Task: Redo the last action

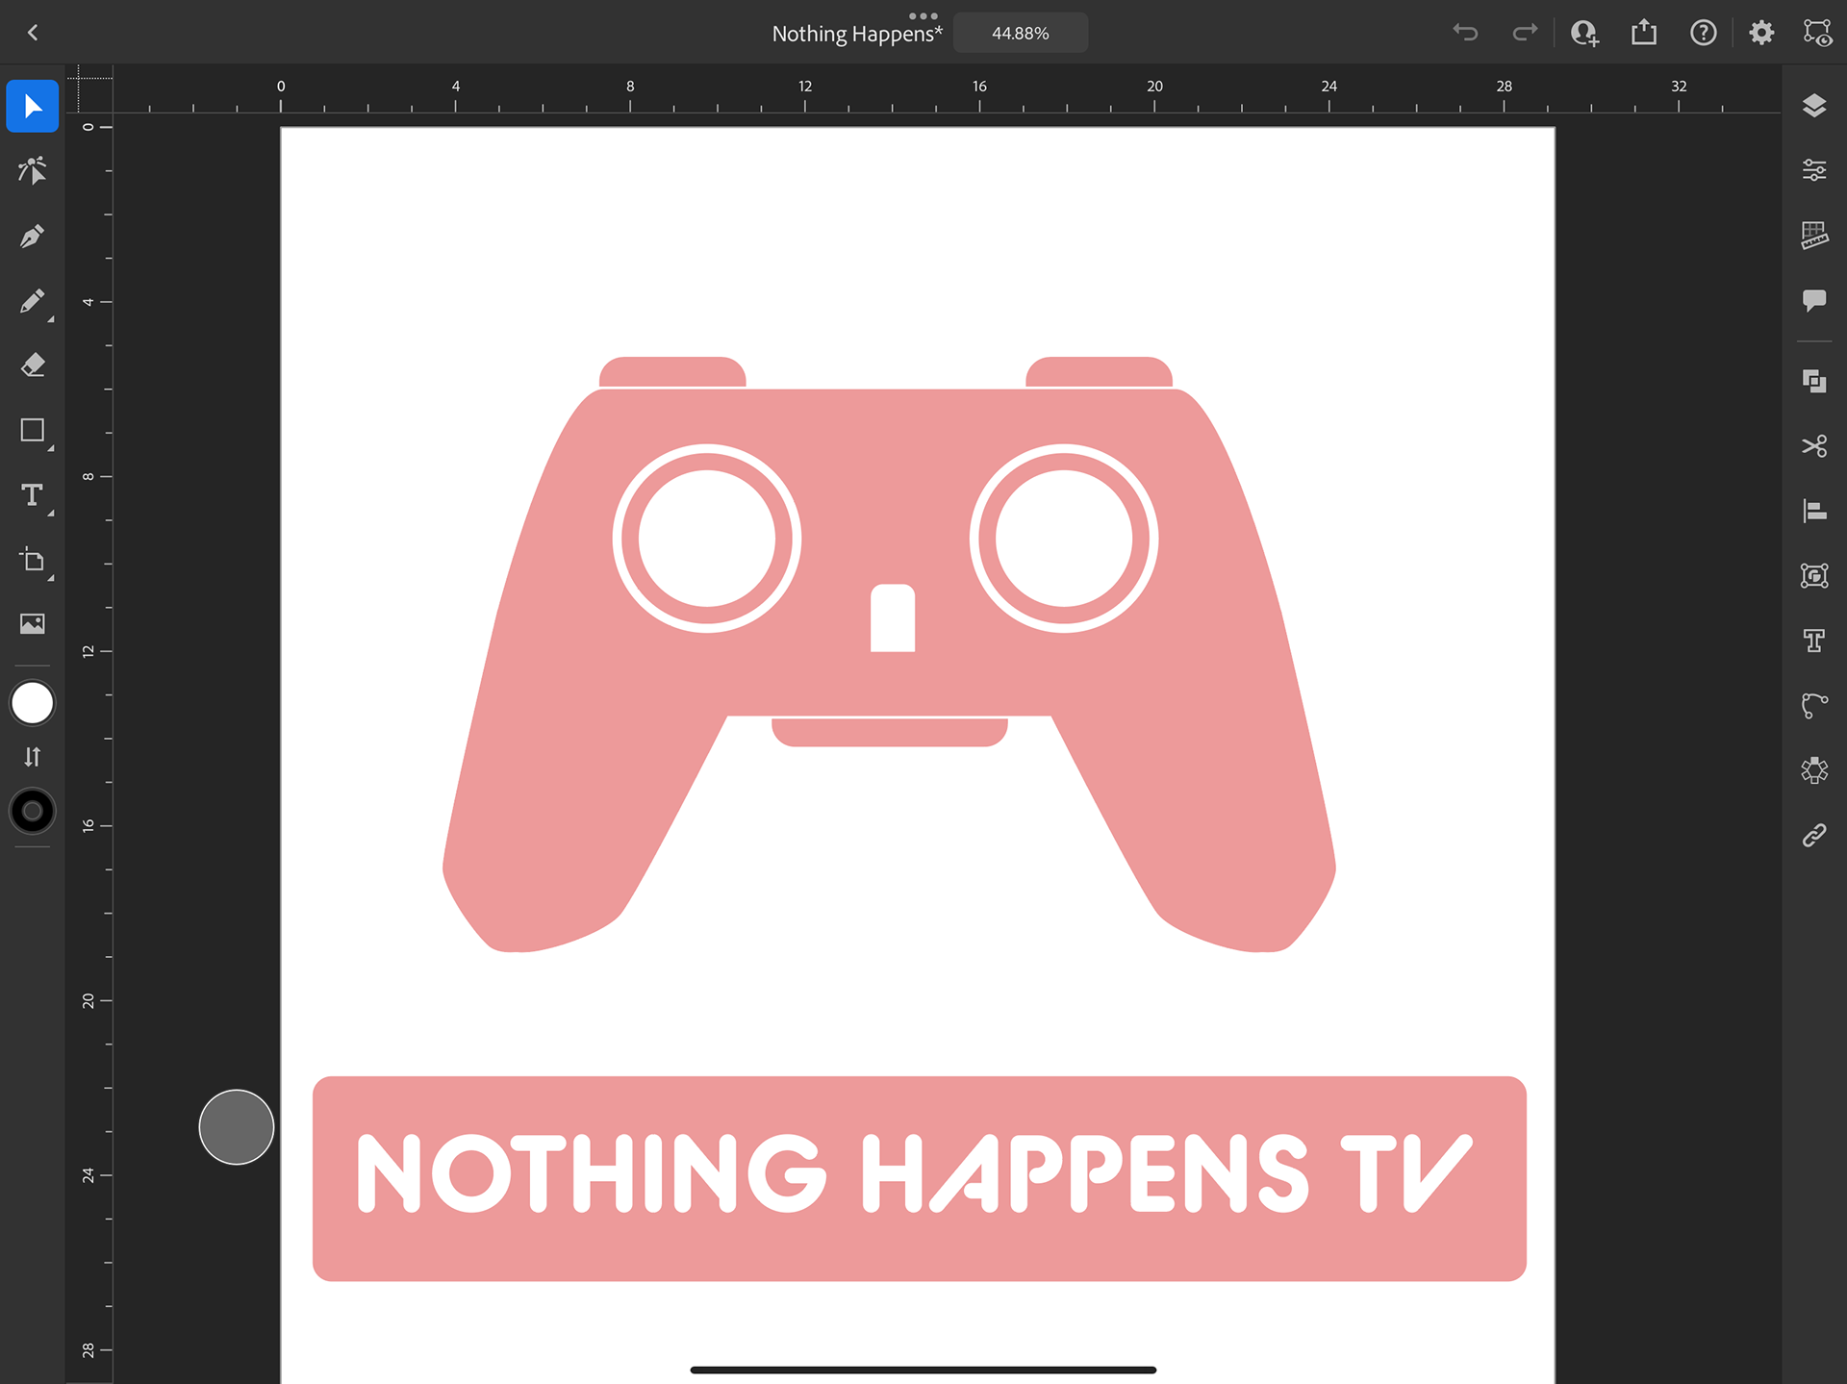Action: pyautogui.click(x=1525, y=33)
